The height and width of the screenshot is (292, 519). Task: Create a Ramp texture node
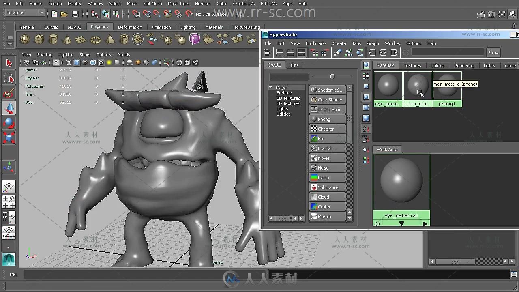[x=328, y=178]
